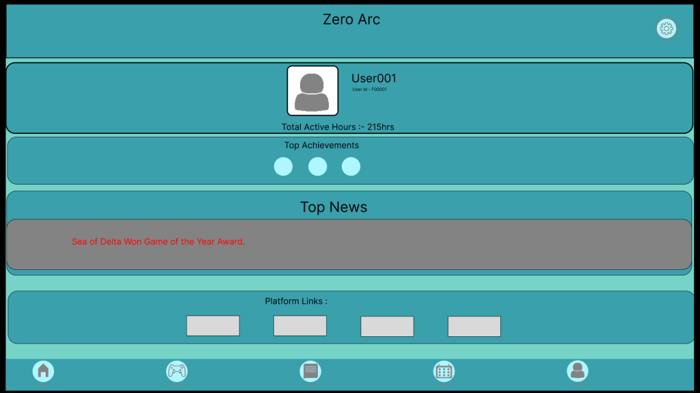
Task: Click the User001 username text
Action: pyautogui.click(x=373, y=79)
